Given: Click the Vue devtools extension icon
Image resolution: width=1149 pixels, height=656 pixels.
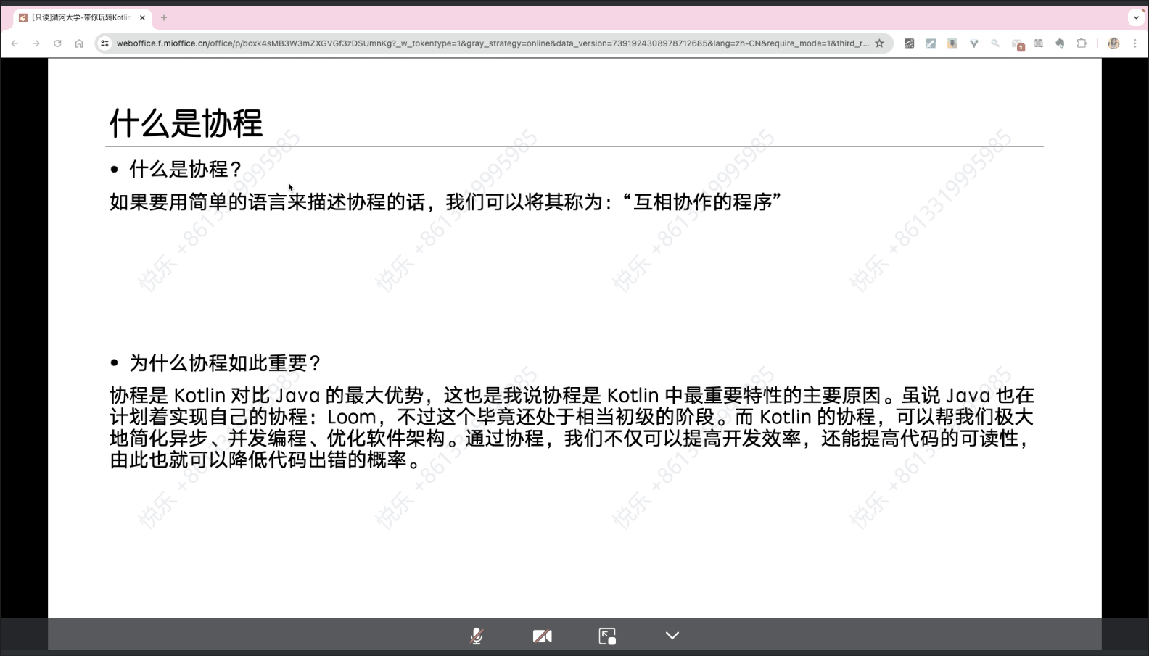Looking at the screenshot, I should pyautogui.click(x=974, y=43).
